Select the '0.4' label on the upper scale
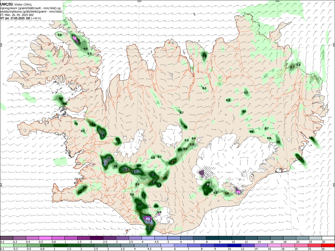Screen dimensions: 335x251 (28, 242)
